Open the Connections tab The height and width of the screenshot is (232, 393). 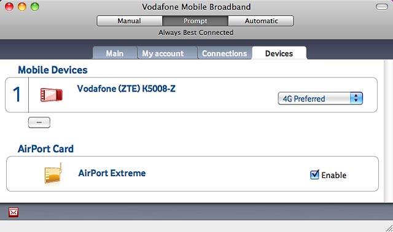[x=225, y=53]
